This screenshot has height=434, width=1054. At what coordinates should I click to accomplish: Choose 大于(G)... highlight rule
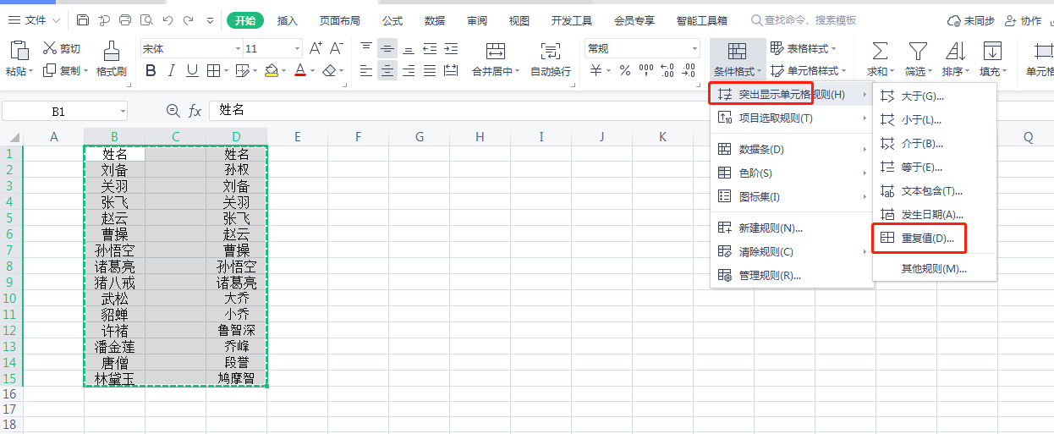pyautogui.click(x=935, y=96)
